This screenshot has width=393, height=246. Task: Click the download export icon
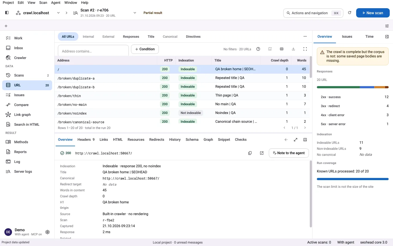coord(293,49)
